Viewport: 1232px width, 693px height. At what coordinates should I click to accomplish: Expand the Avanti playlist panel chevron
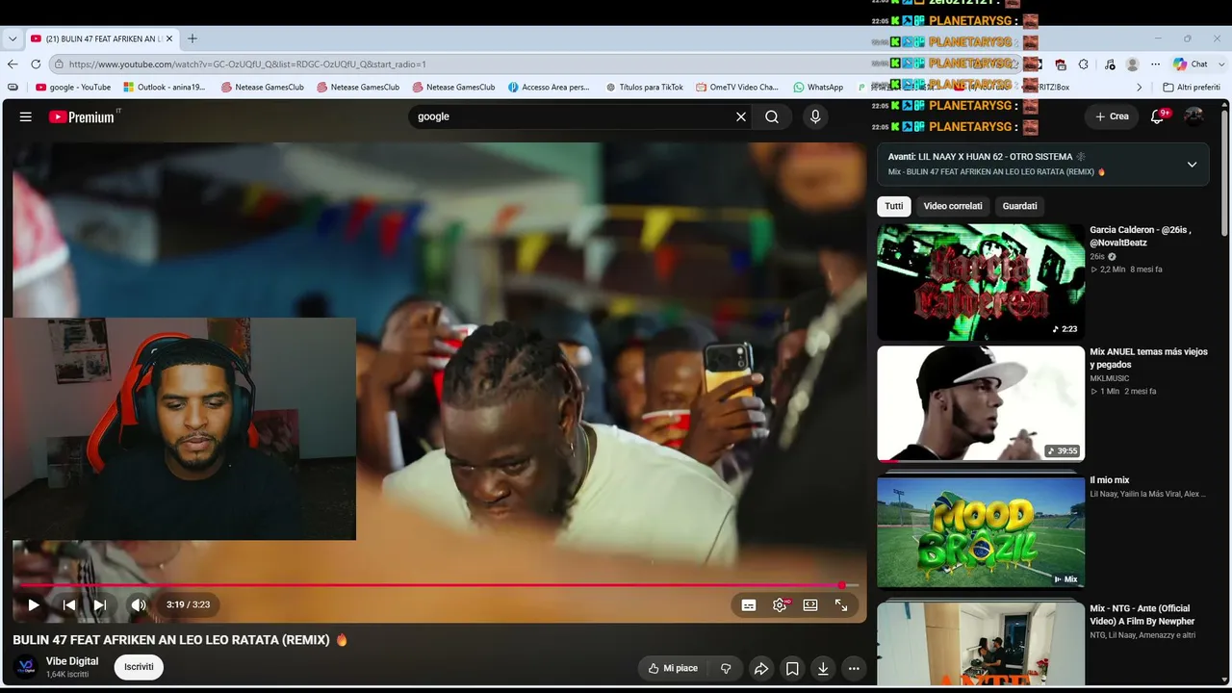point(1192,165)
